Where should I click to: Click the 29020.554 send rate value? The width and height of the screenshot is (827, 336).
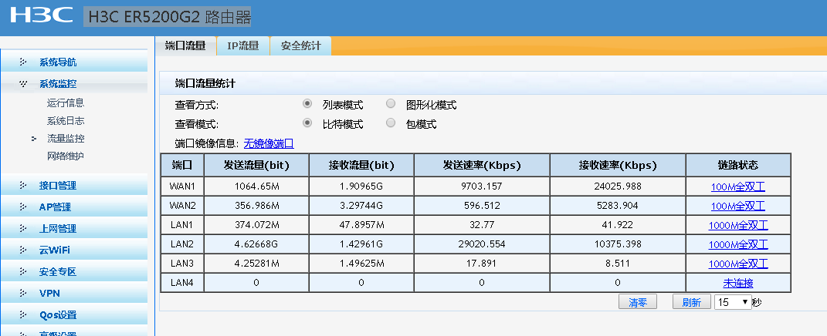482,244
